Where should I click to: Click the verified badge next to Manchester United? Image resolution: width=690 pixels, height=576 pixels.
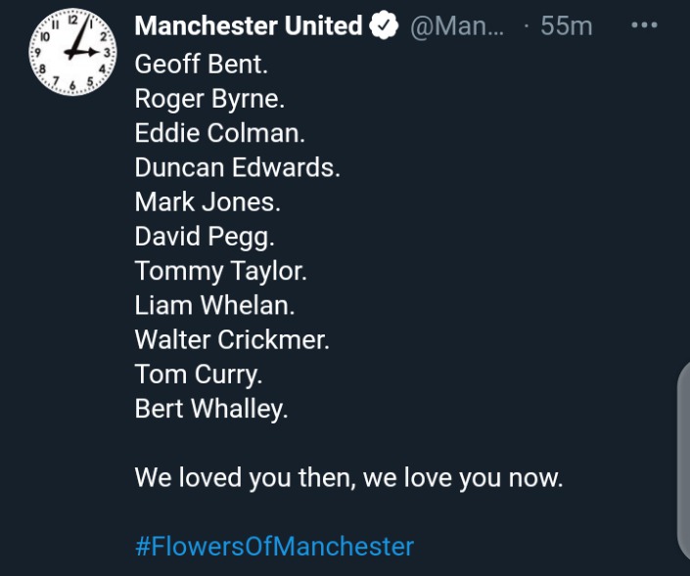pos(384,25)
